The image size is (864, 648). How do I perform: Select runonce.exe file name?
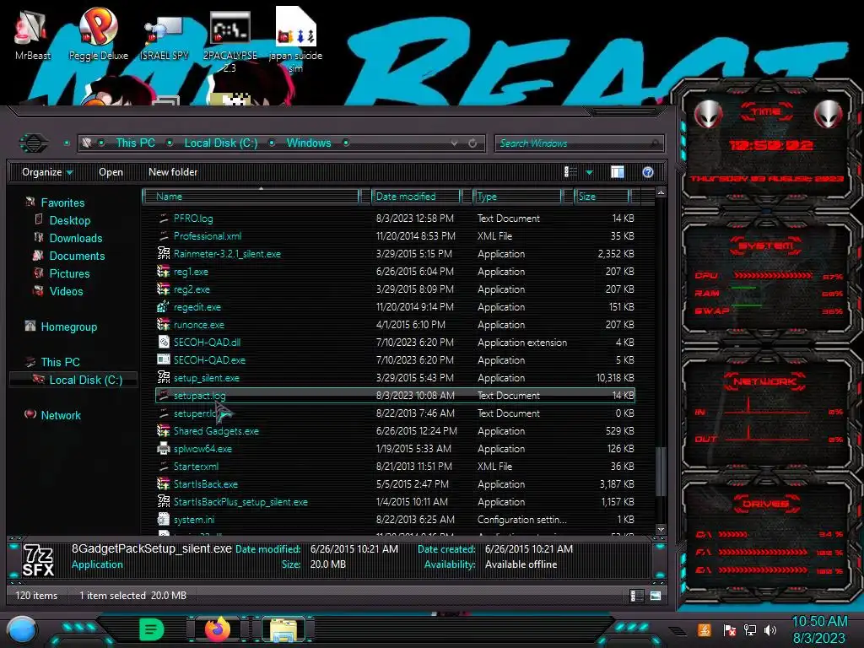point(198,325)
